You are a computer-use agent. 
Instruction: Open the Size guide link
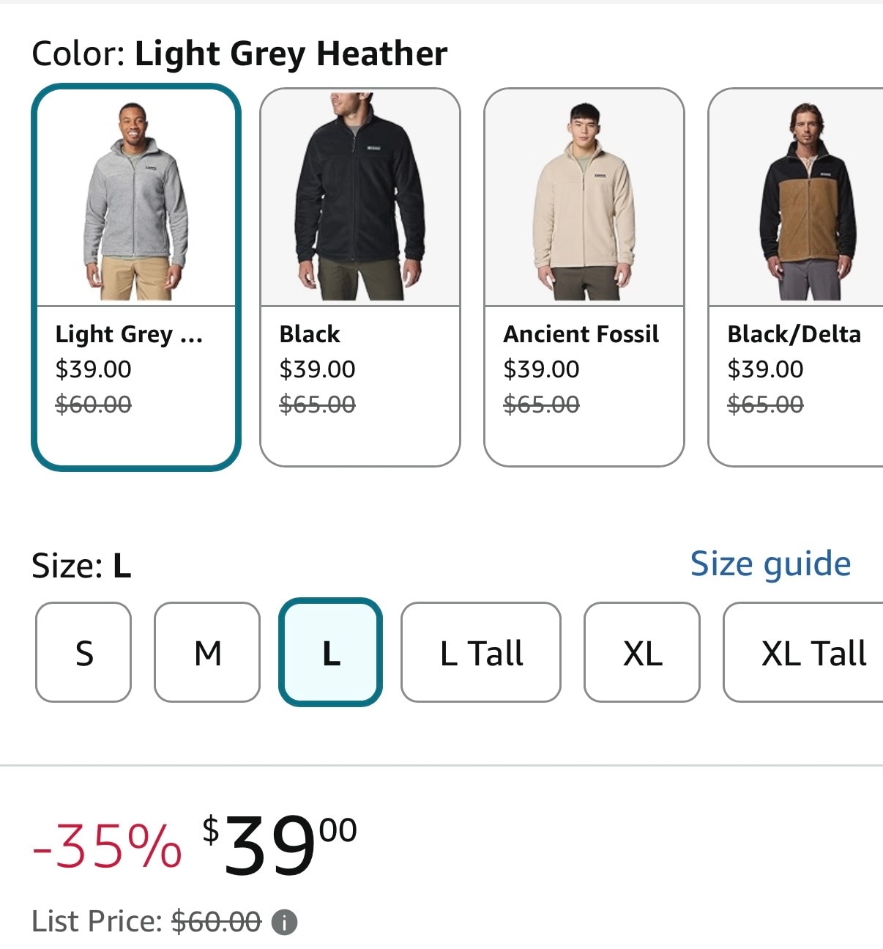point(770,564)
